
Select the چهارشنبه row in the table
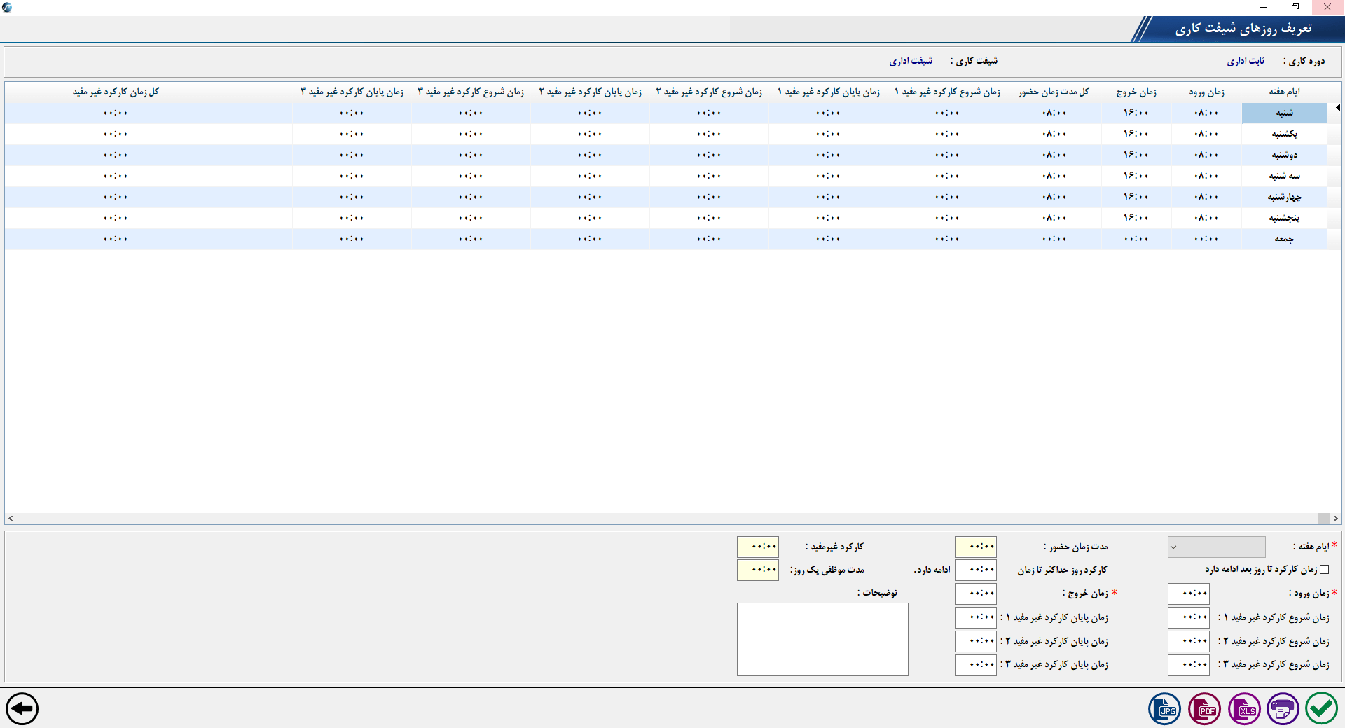[1284, 197]
